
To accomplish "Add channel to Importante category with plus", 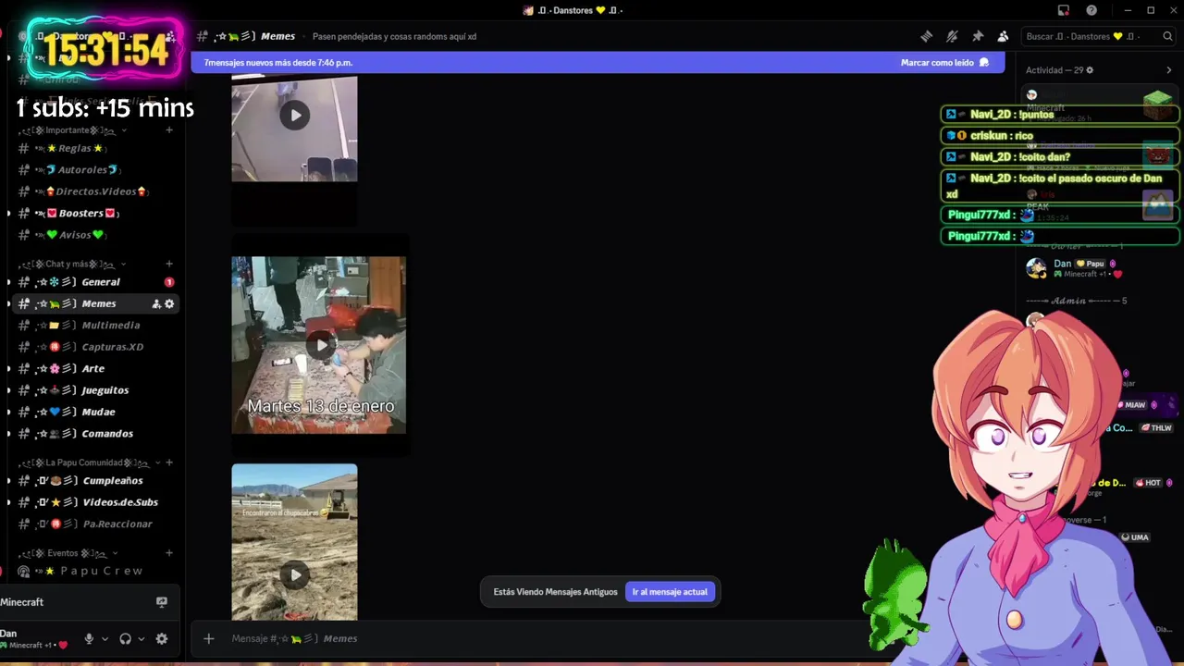I will click(x=169, y=130).
